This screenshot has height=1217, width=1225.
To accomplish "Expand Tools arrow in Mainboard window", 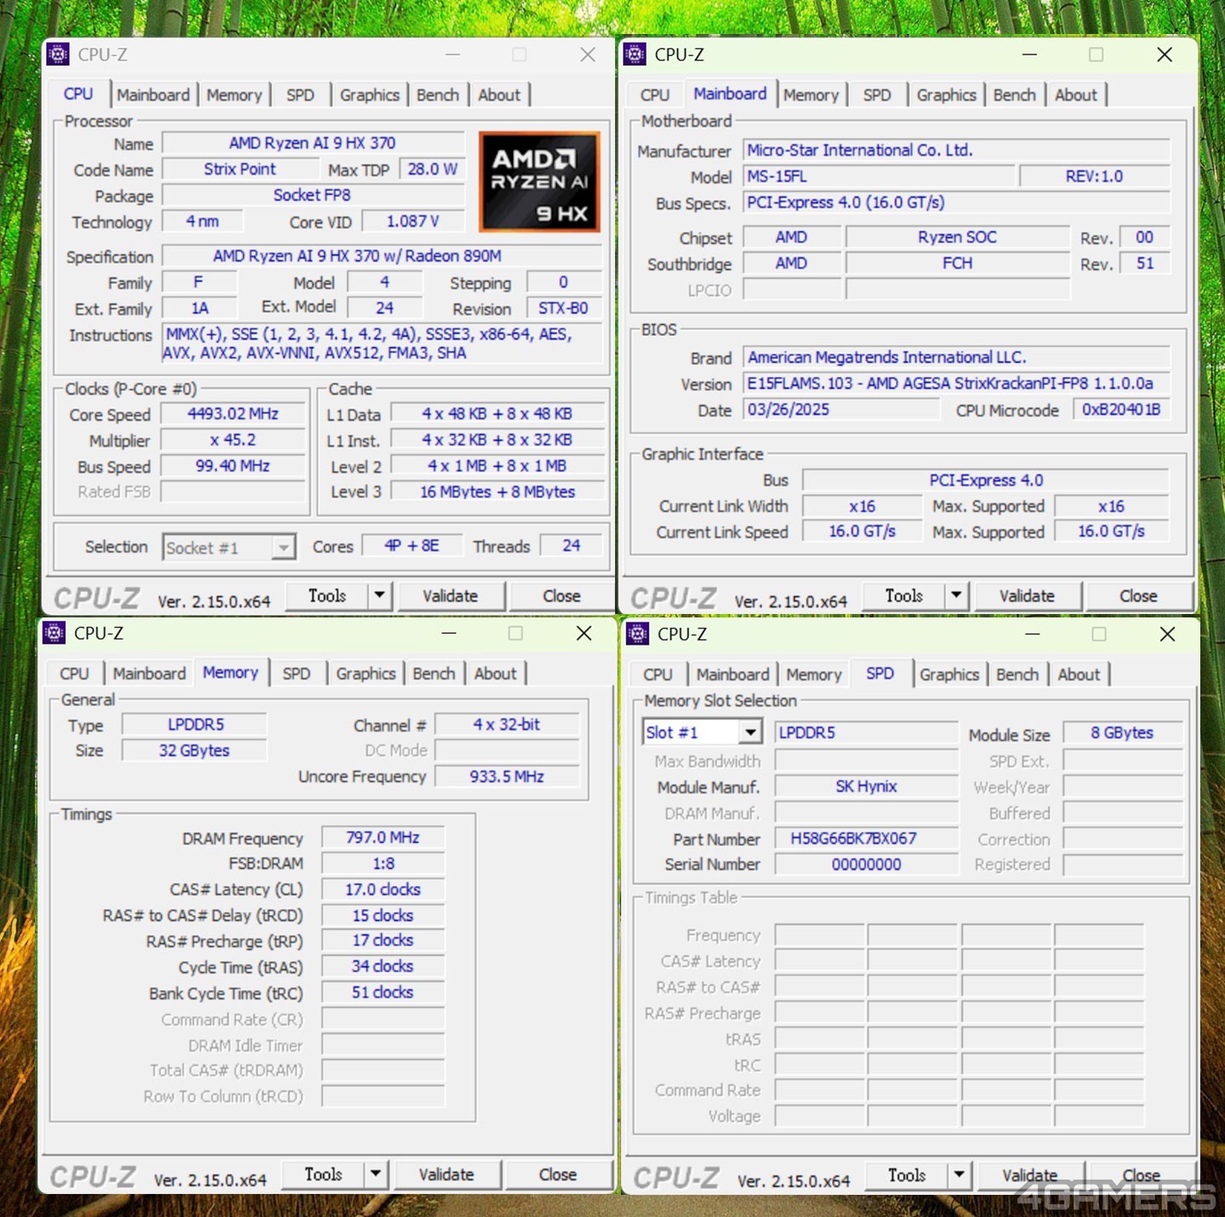I will (956, 595).
